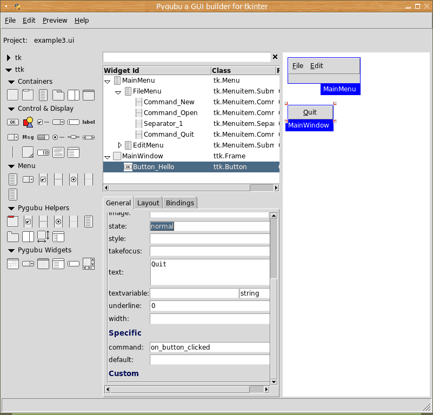Click the text field containing 'Quit'

click(210, 272)
